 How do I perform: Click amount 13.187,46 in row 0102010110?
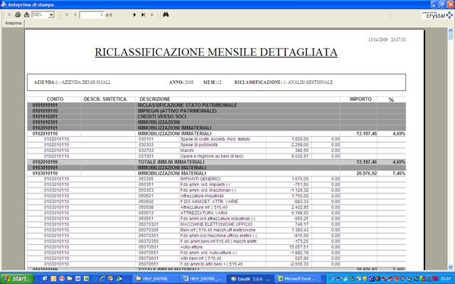point(367,133)
